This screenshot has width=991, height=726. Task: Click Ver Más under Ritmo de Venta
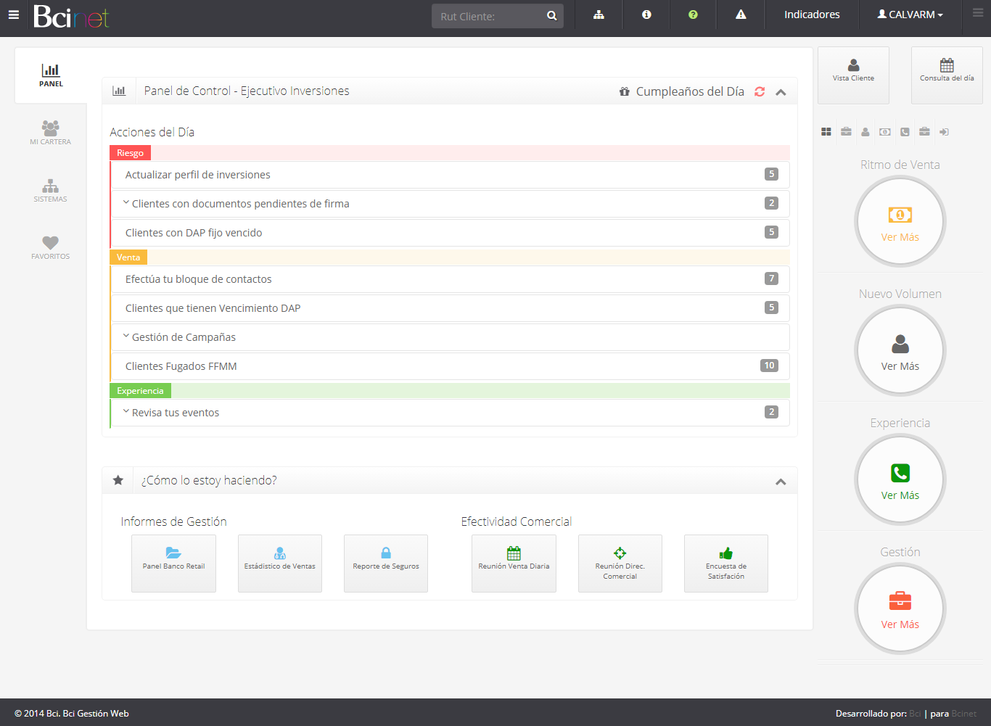900,237
